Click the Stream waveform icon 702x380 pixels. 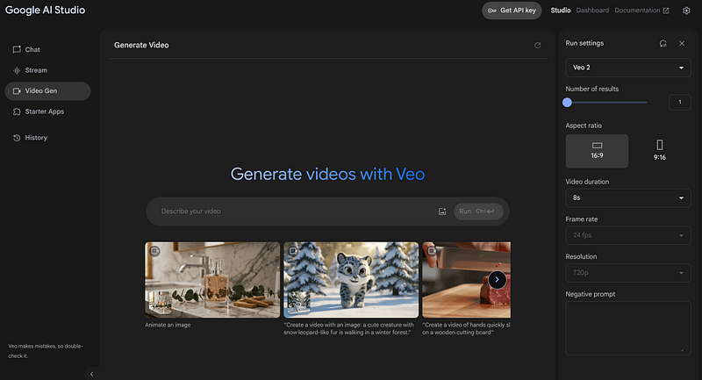tap(17, 70)
